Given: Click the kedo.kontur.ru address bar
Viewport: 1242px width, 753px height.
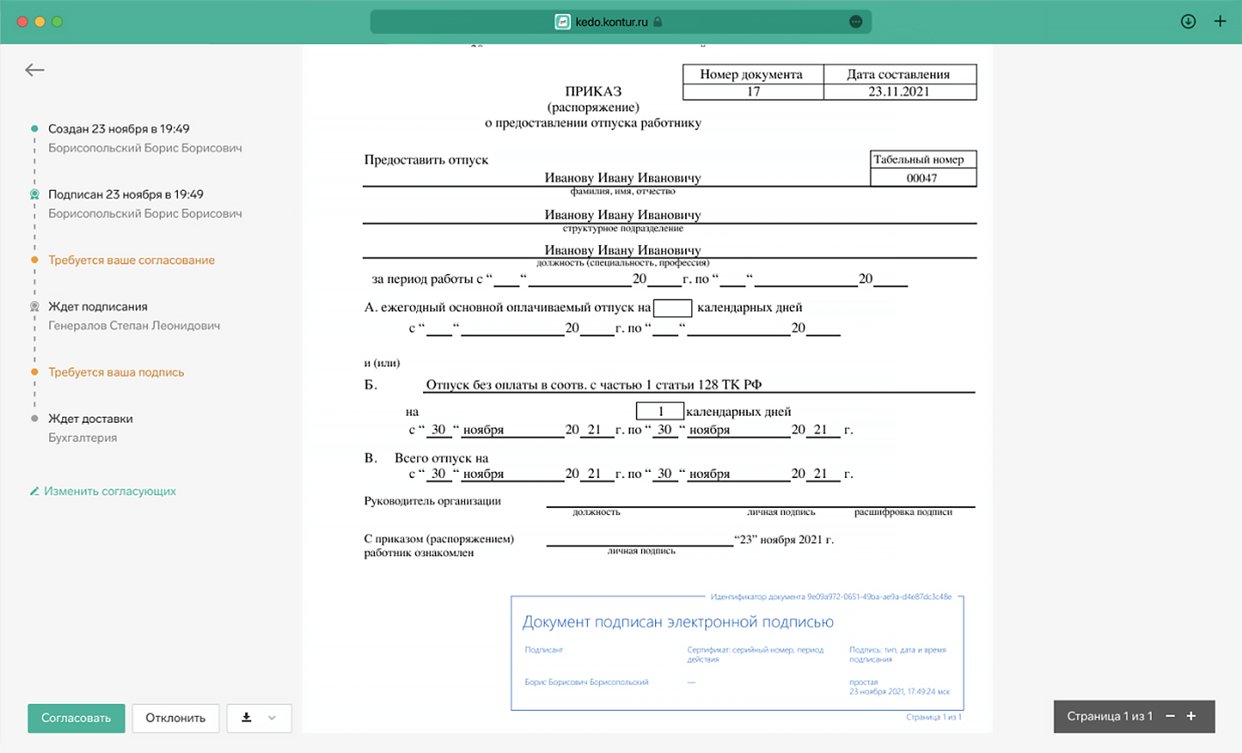Looking at the screenshot, I should [x=620, y=22].
